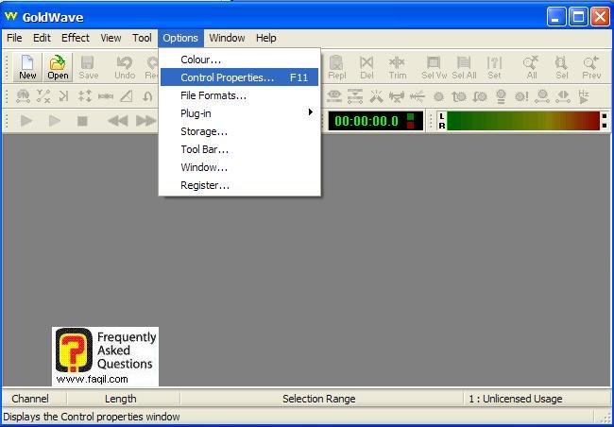614x427 pixels.
Task: Maximize the GoldWave window
Action: 579,17
